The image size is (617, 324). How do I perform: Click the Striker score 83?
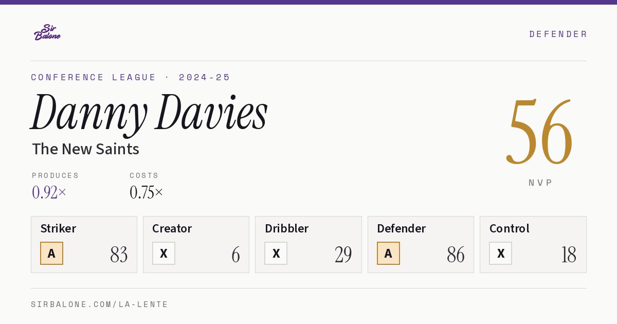119,255
